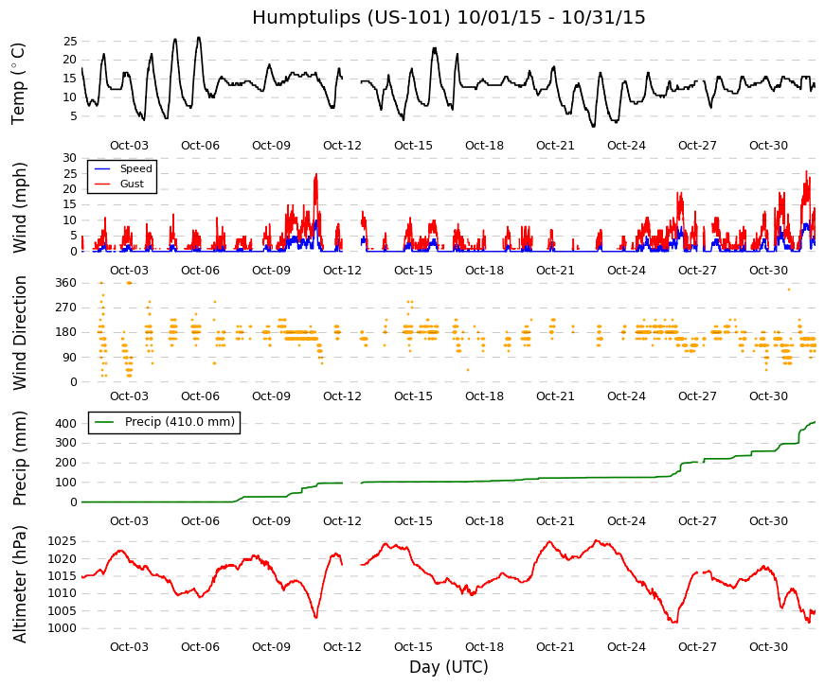Select the blue Speed legend line
This screenshot has height=686, width=825.
(x=102, y=168)
